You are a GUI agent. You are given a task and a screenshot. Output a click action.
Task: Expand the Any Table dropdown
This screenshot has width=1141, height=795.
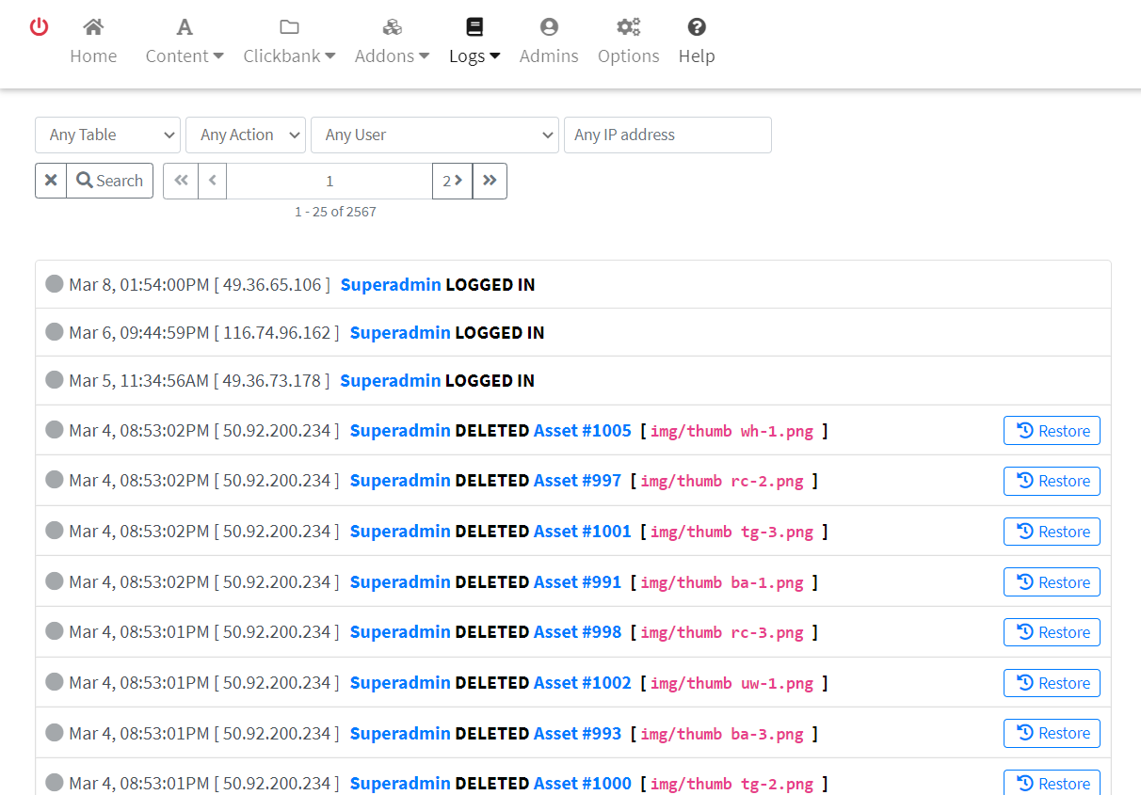tap(107, 135)
